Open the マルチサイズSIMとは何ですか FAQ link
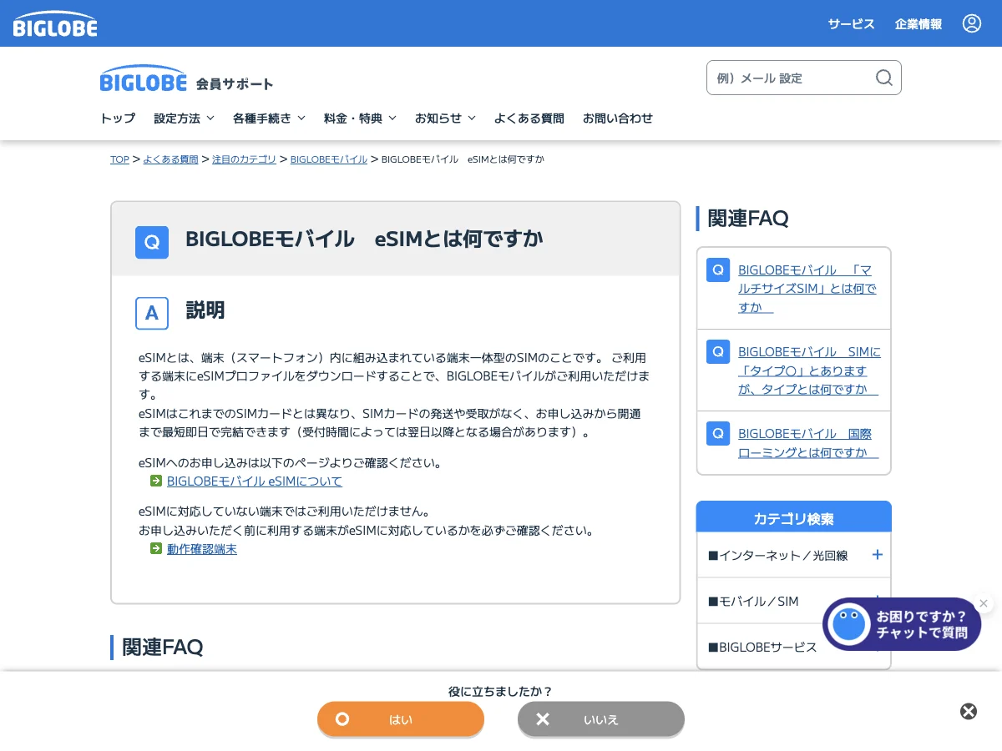This screenshot has height=751, width=1002. (x=807, y=289)
